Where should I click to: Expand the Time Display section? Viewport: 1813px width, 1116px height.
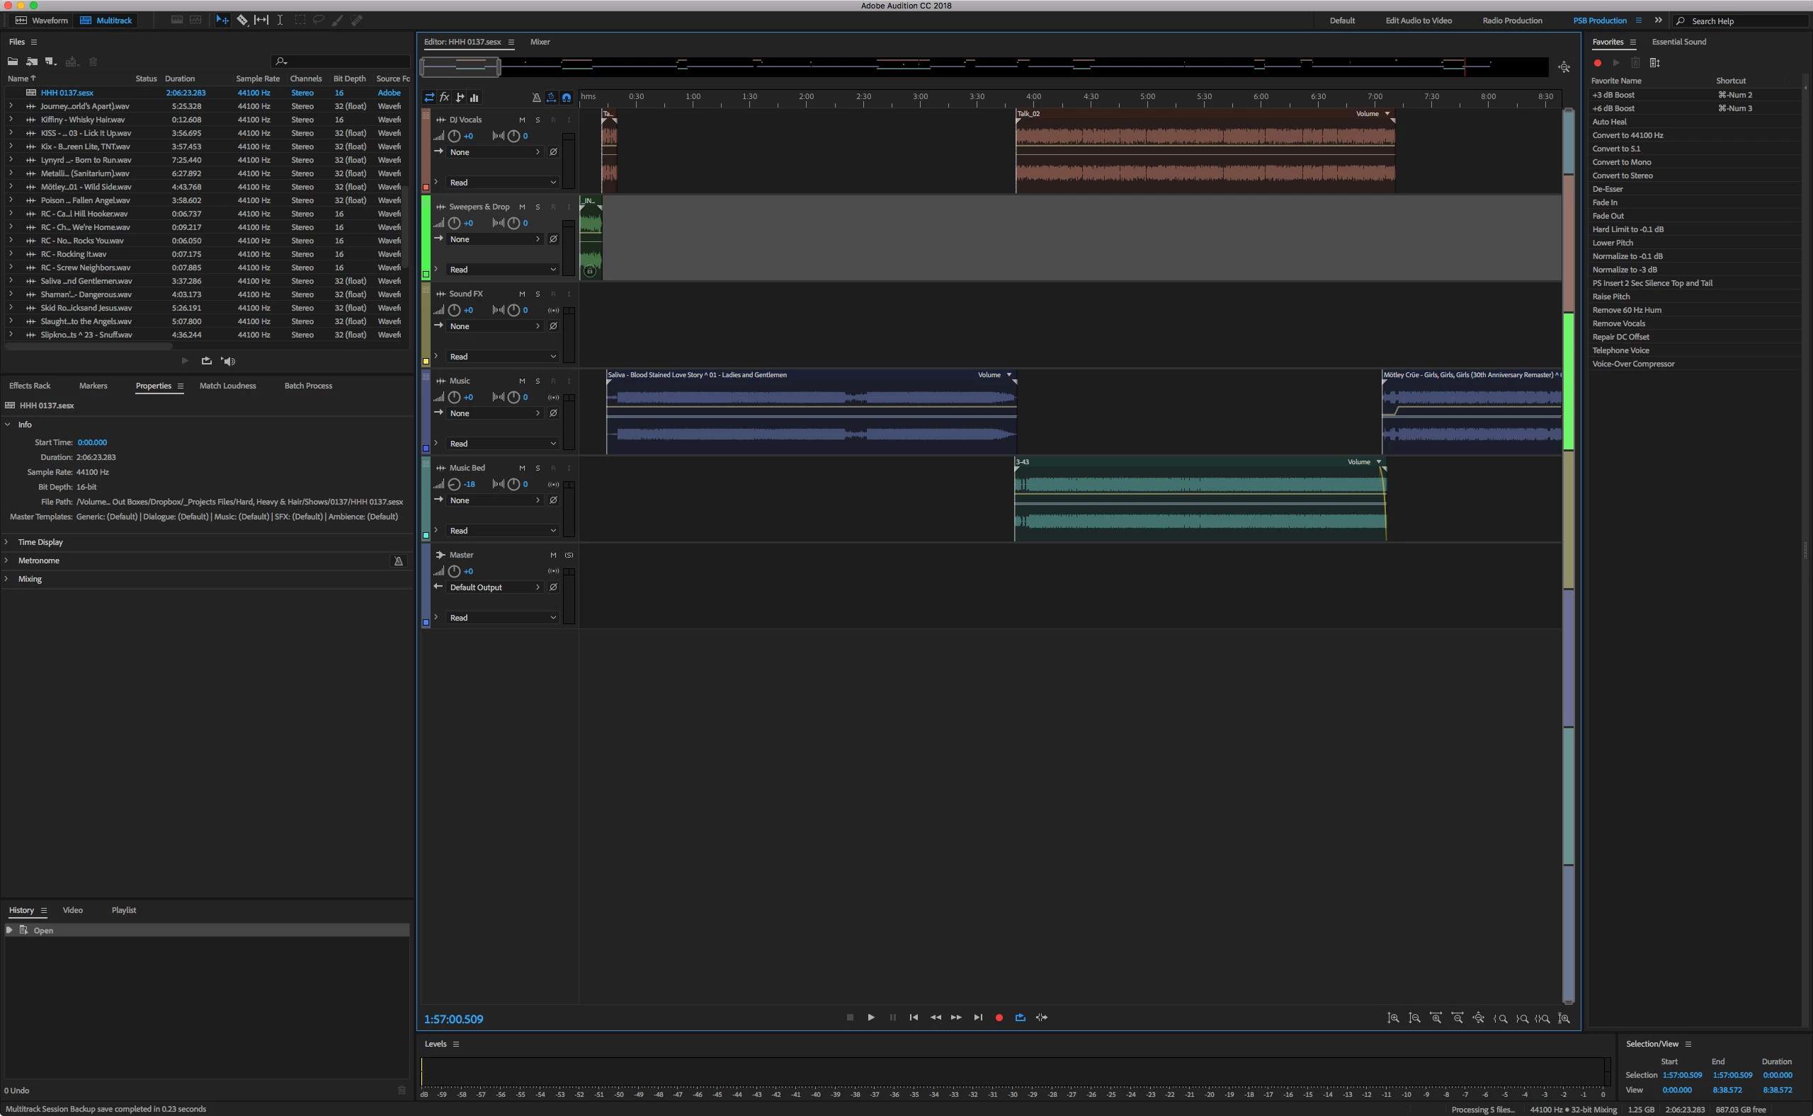click(40, 542)
